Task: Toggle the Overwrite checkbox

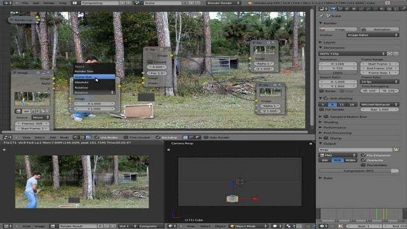Action: tap(363, 160)
